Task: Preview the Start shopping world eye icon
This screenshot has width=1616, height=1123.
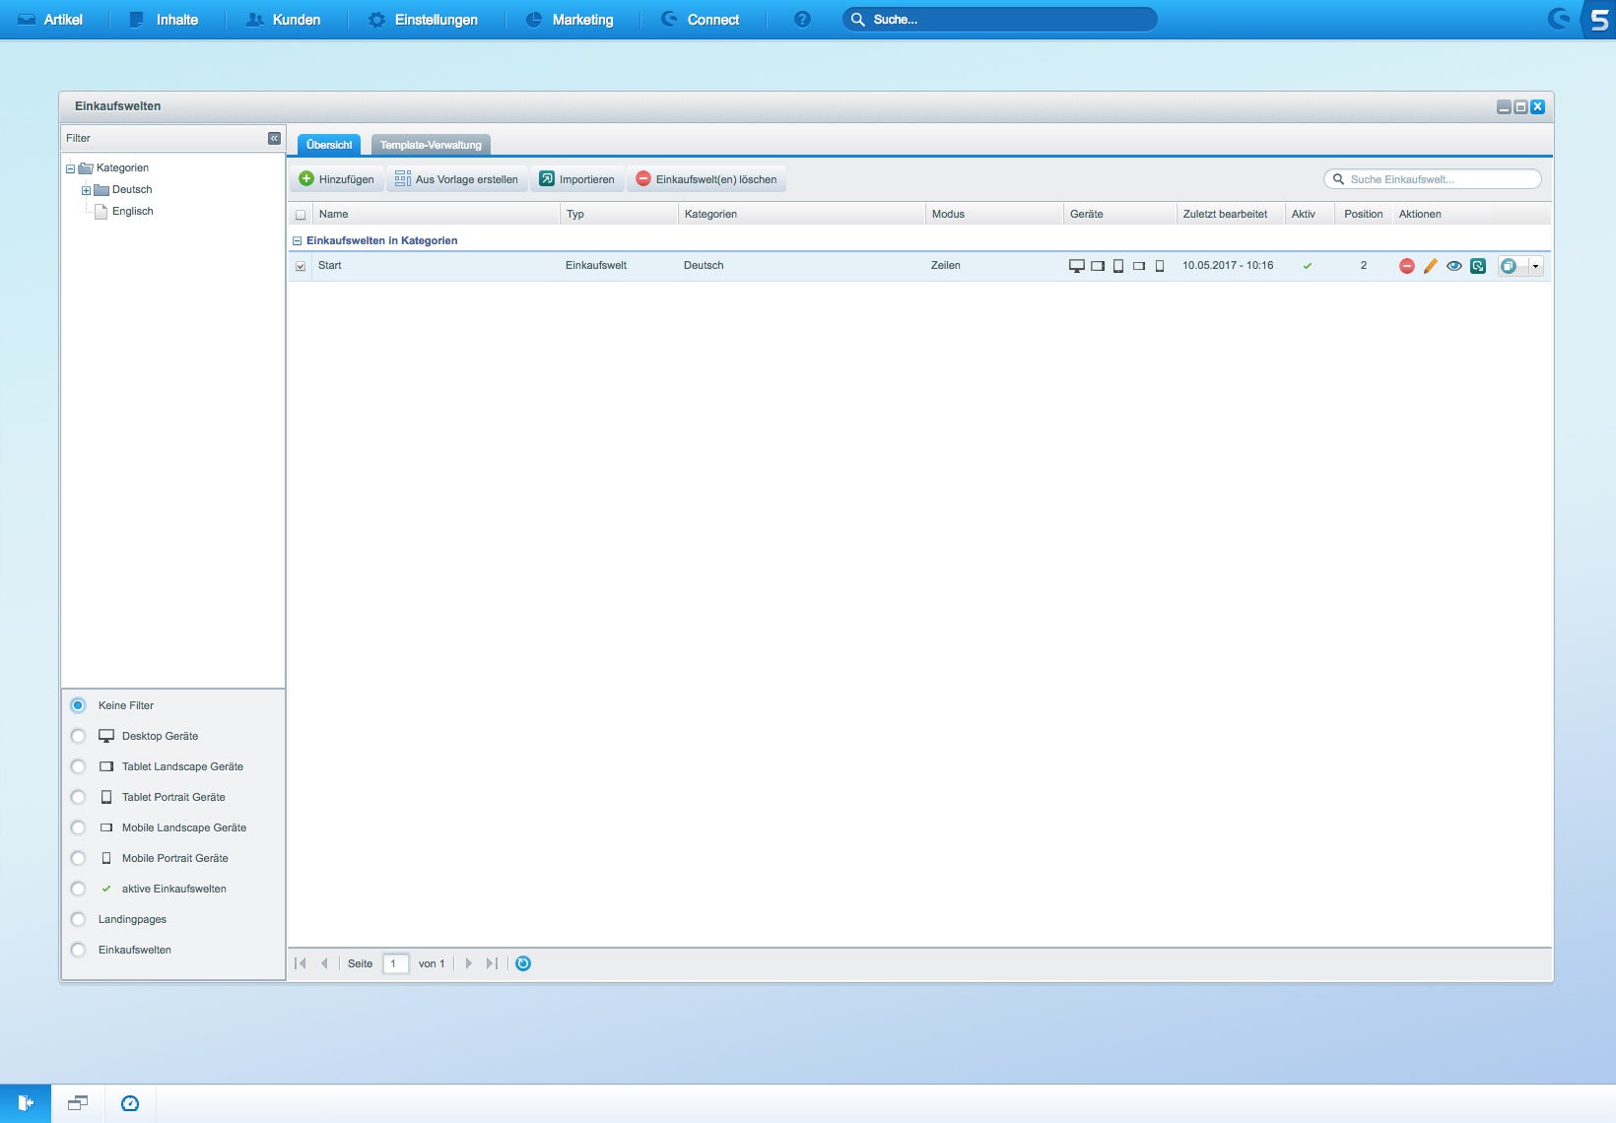Action: (x=1453, y=266)
